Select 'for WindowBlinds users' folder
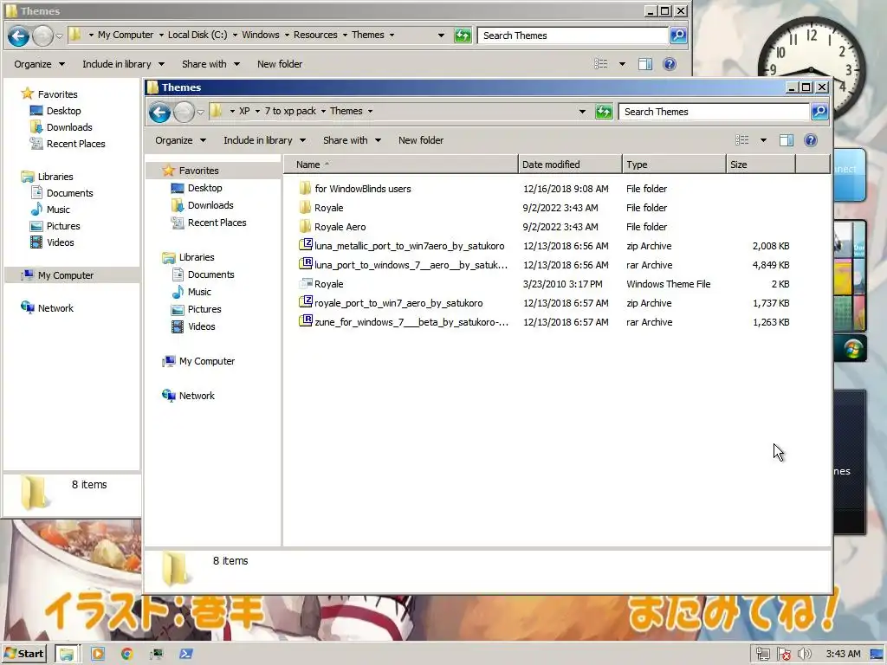Image resolution: width=887 pixels, height=665 pixels. point(363,189)
